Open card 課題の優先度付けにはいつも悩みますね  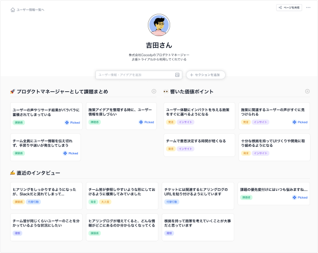click(x=274, y=194)
